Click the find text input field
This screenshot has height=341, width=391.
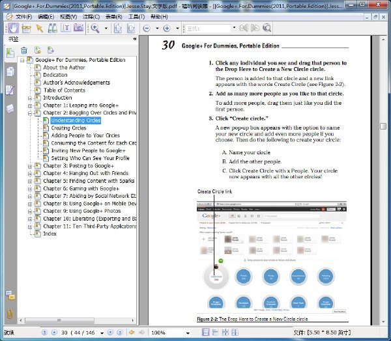point(209,28)
